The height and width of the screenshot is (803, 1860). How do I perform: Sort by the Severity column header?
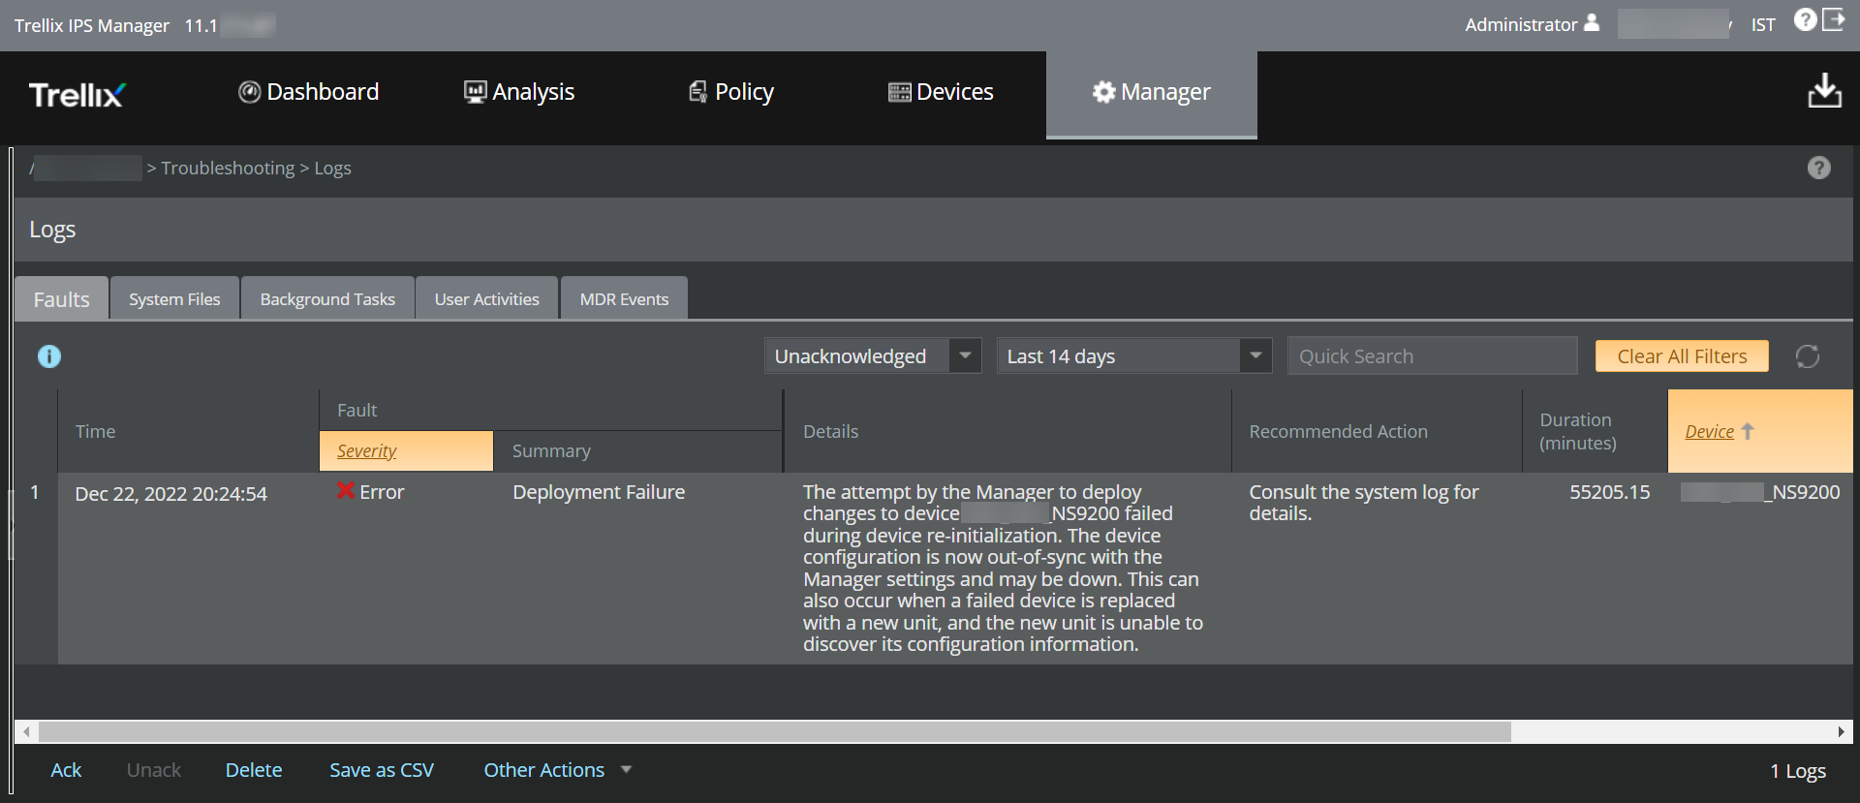click(406, 451)
